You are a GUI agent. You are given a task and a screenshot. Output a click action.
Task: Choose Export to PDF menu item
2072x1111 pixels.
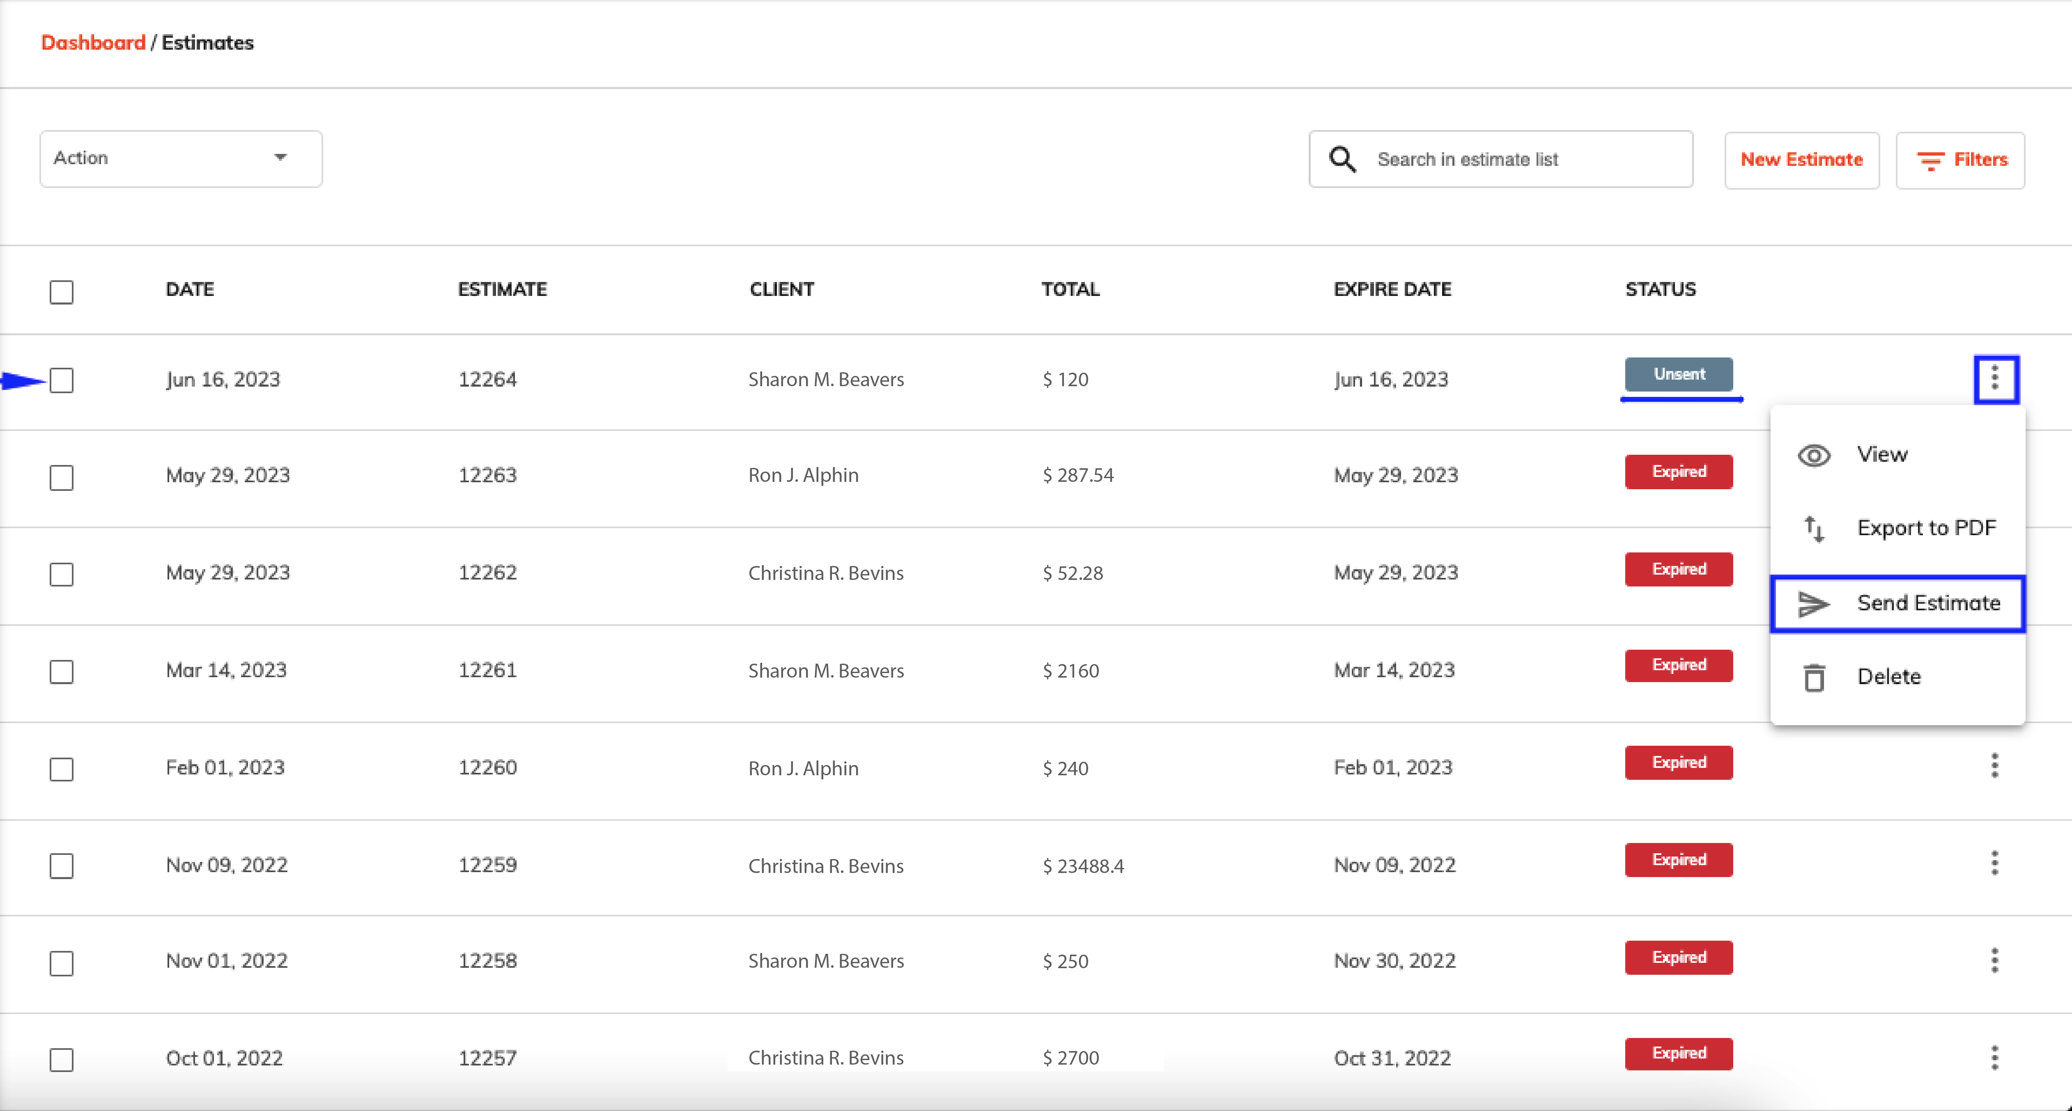(x=1897, y=528)
